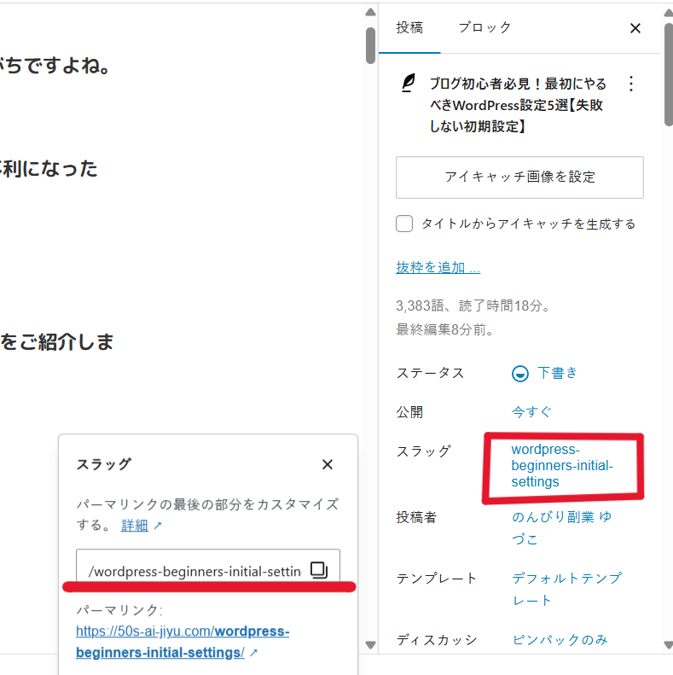Click the sidebar scrollbar thumb

(668, 74)
